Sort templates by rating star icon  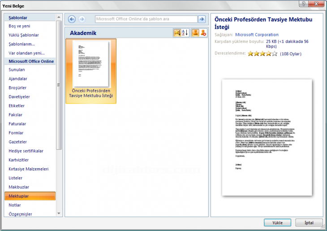177,33
